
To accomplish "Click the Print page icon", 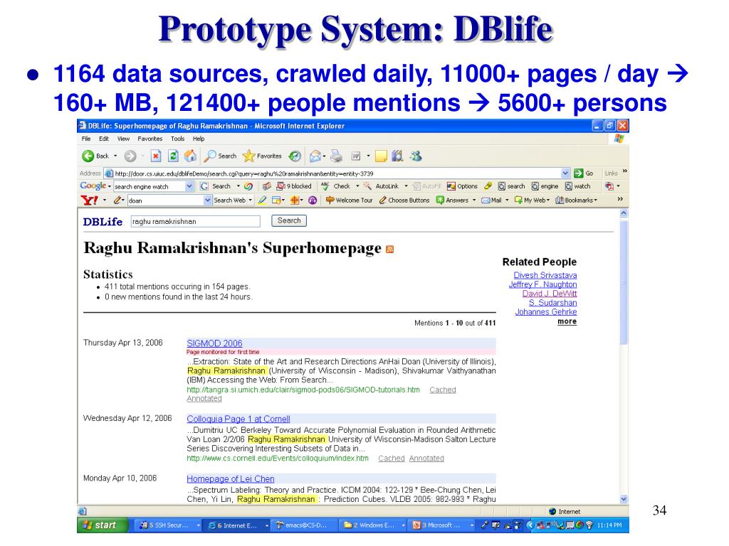I will (x=337, y=156).
